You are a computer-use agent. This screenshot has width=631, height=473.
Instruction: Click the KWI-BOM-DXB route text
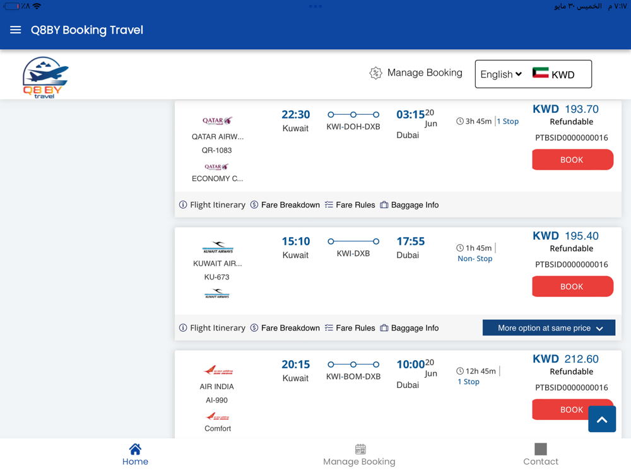[353, 377]
